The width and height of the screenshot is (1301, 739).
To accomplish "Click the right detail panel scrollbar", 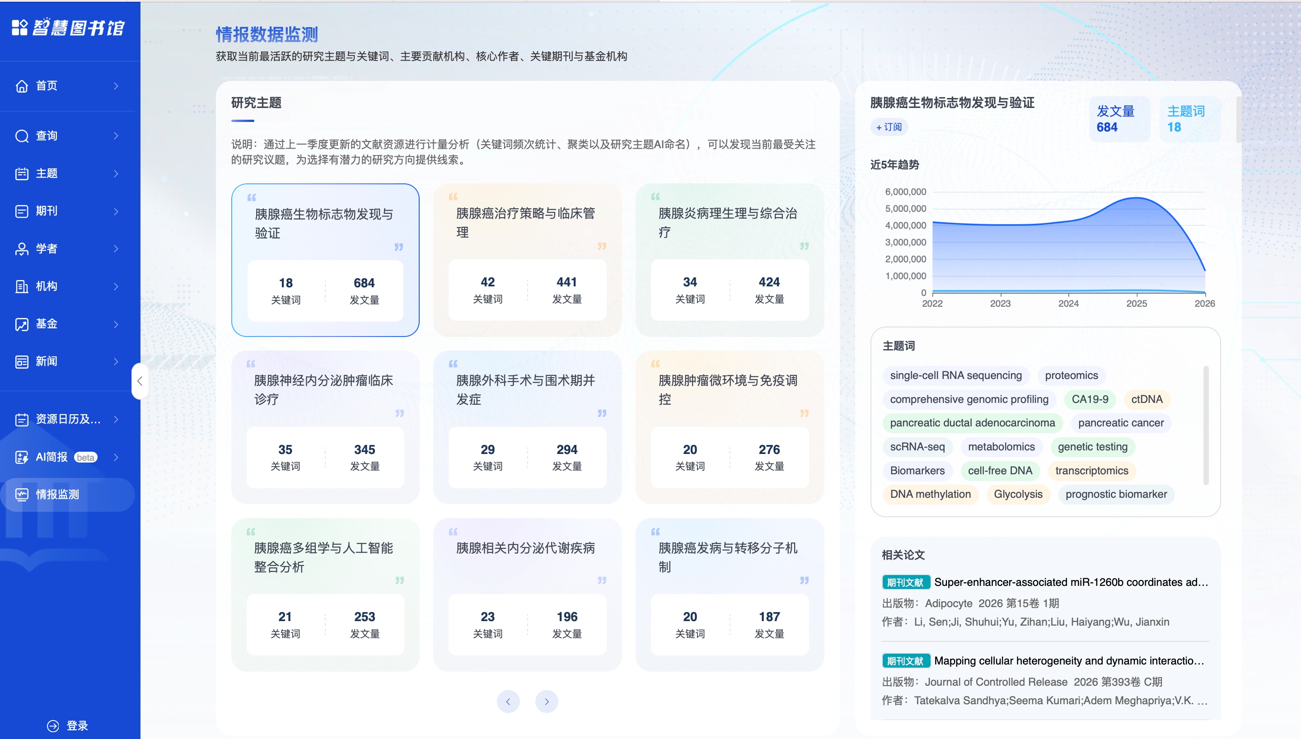I will 1238,120.
